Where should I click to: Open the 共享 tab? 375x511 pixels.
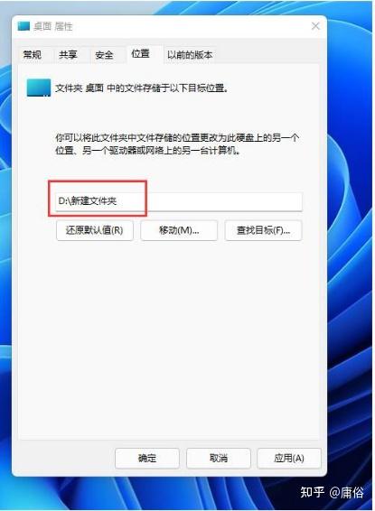68,54
